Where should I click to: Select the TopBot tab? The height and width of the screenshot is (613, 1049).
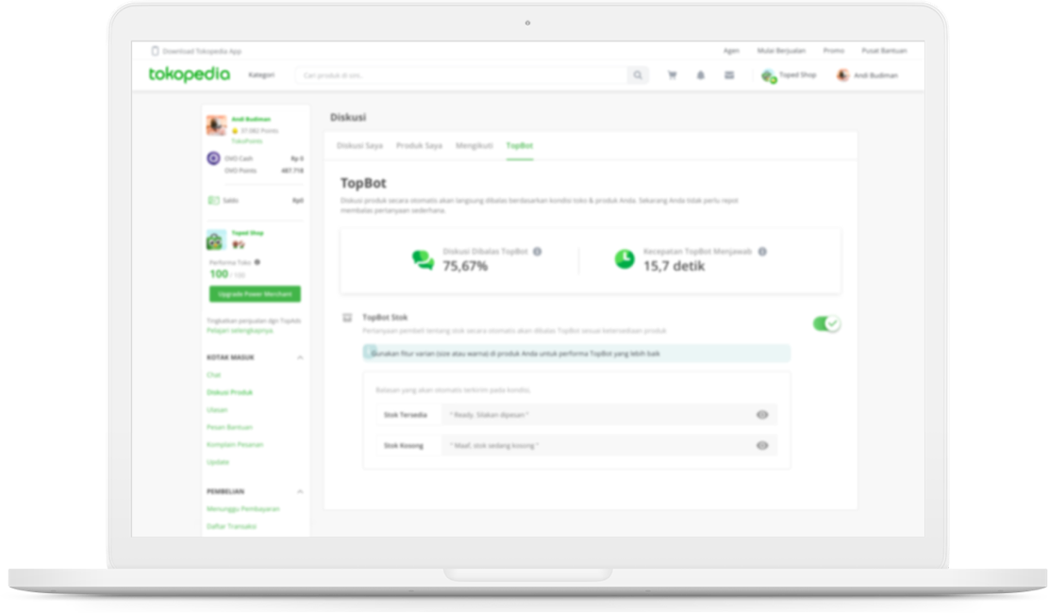pyautogui.click(x=520, y=145)
